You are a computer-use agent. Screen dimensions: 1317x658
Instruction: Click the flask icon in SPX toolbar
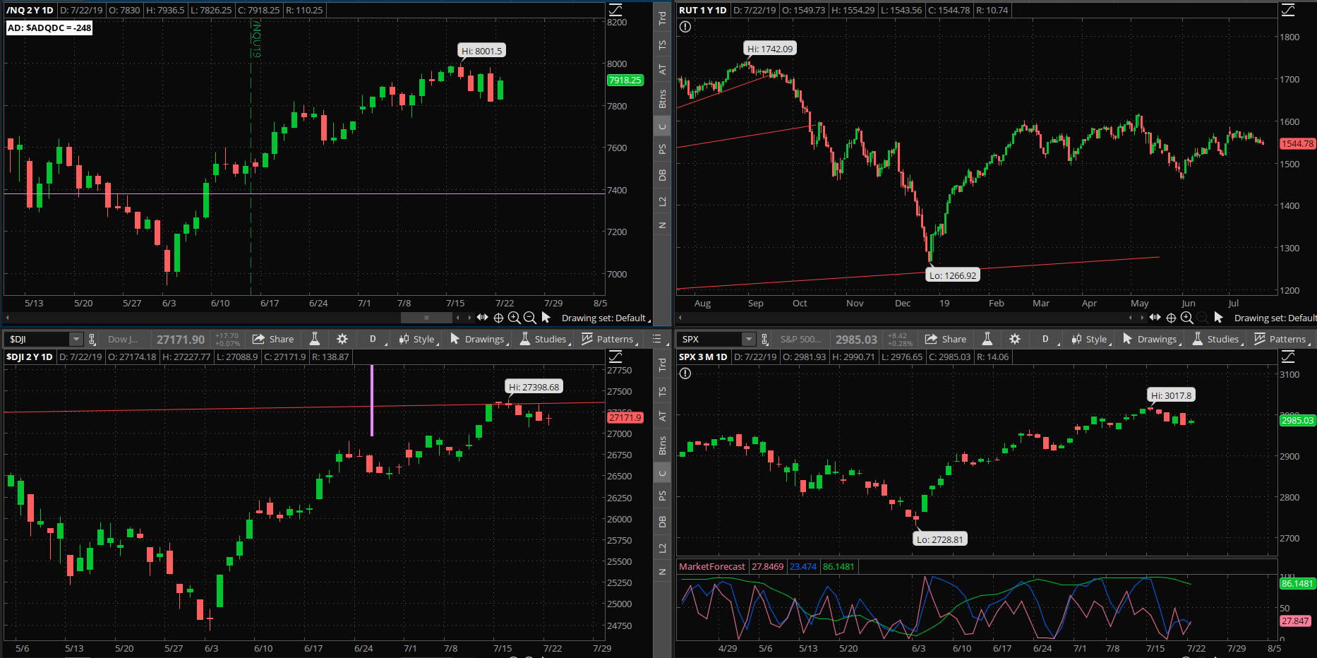pyautogui.click(x=987, y=339)
